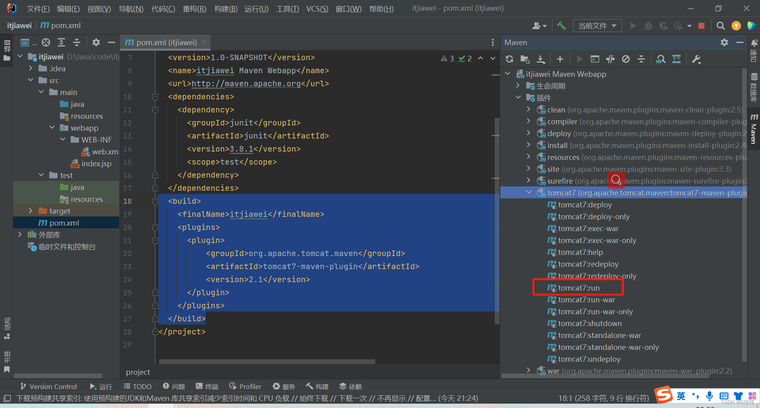Analyze Maven dependencies icon
Image resolution: width=760 pixels, height=408 pixels.
[x=661, y=59]
